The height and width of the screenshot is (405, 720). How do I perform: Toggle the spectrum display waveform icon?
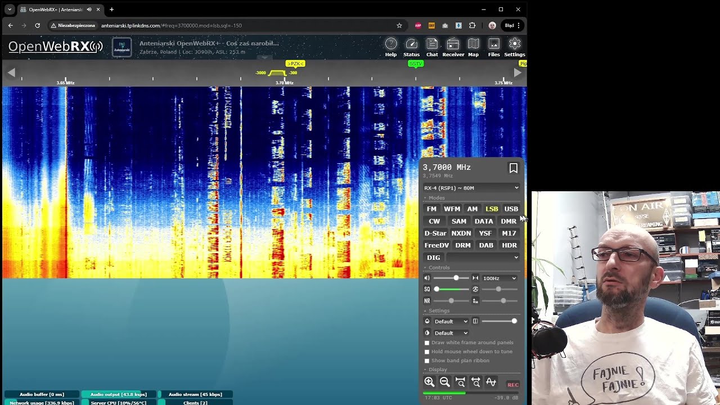[x=491, y=382]
